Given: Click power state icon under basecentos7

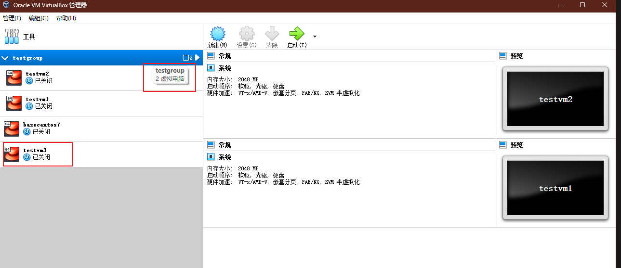Looking at the screenshot, I should (26, 132).
